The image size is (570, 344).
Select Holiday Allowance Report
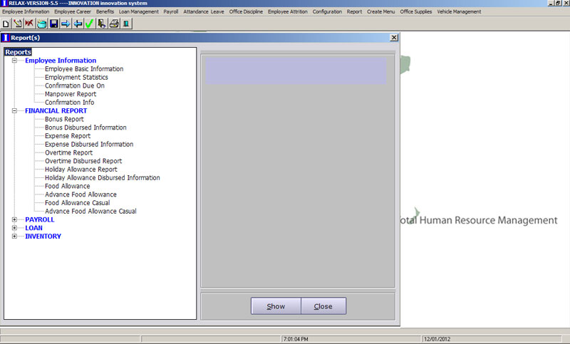point(81,170)
